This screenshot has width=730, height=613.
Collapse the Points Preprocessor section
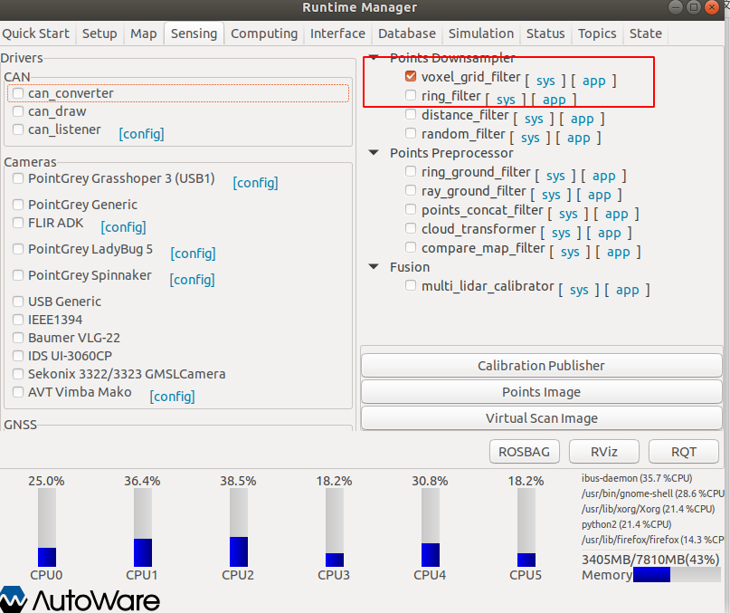374,154
